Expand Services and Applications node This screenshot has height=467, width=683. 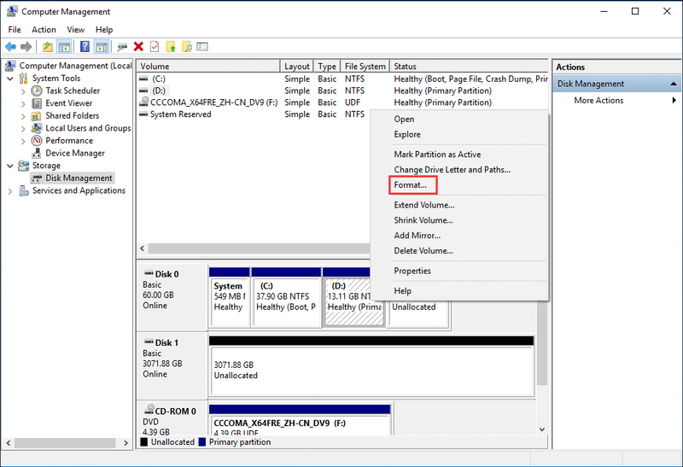[10, 190]
